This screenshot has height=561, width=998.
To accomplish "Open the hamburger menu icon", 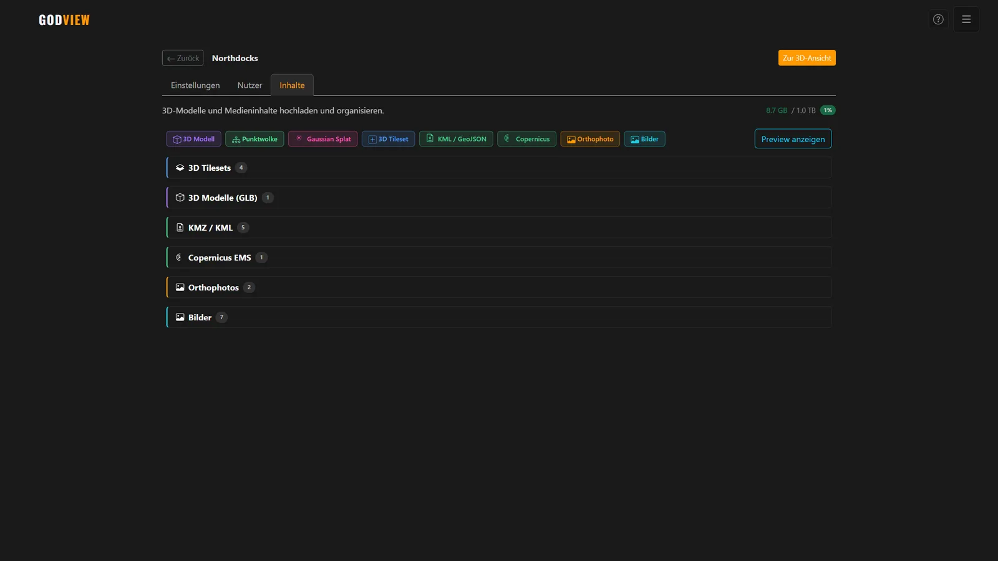I will tap(966, 19).
